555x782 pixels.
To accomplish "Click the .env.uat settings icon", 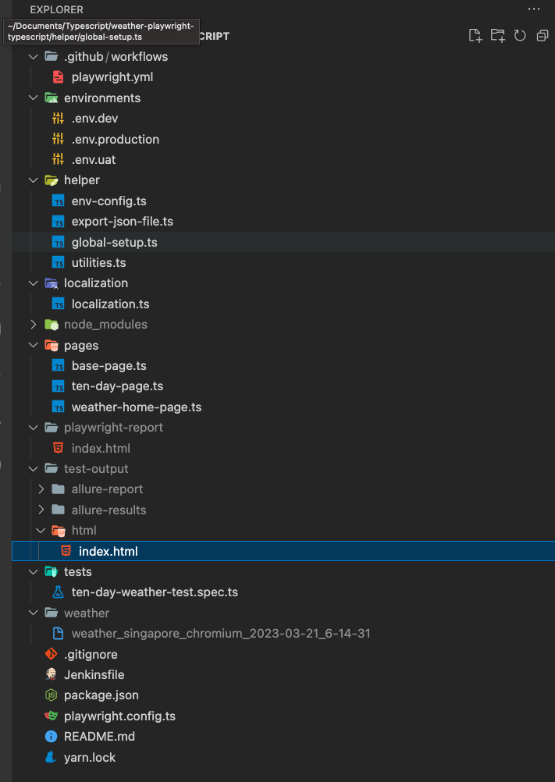I will click(59, 159).
